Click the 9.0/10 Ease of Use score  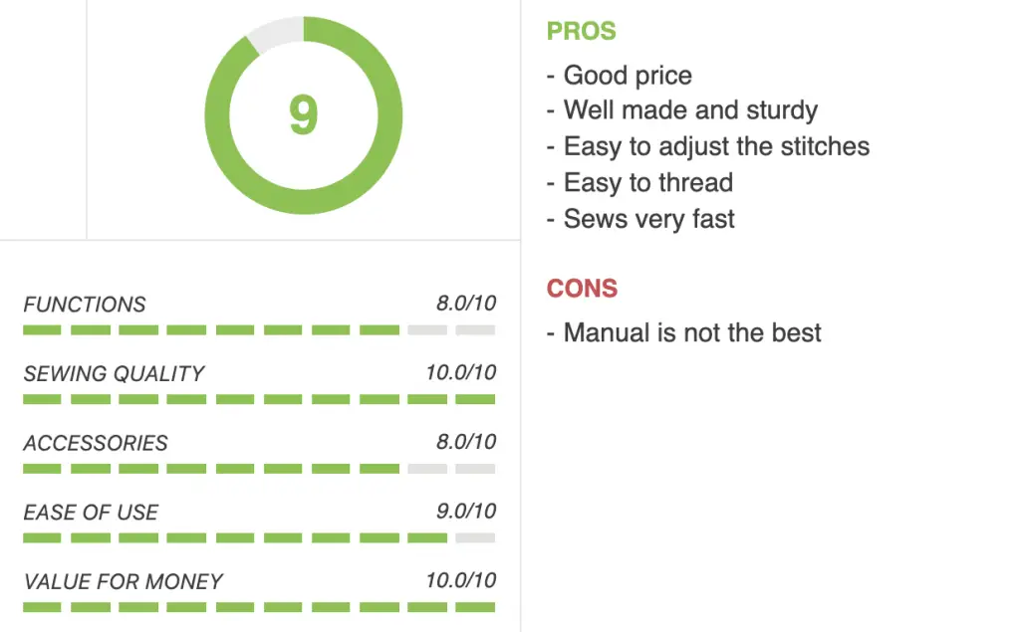[x=466, y=511]
